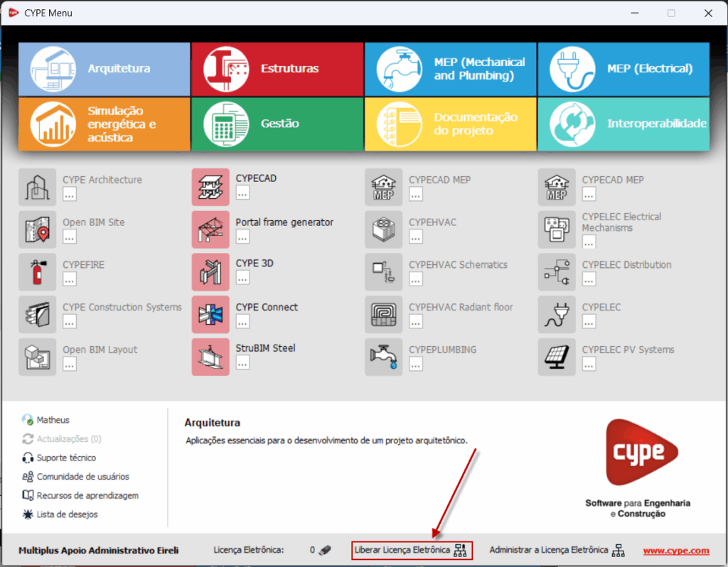728x567 pixels.
Task: Select the Gestão category tile
Action: (278, 124)
